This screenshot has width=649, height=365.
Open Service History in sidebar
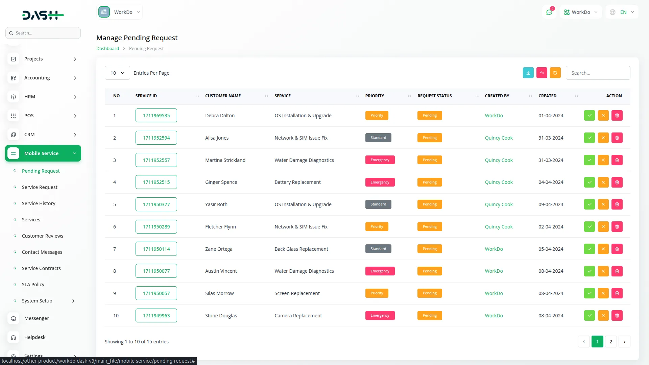tap(39, 203)
